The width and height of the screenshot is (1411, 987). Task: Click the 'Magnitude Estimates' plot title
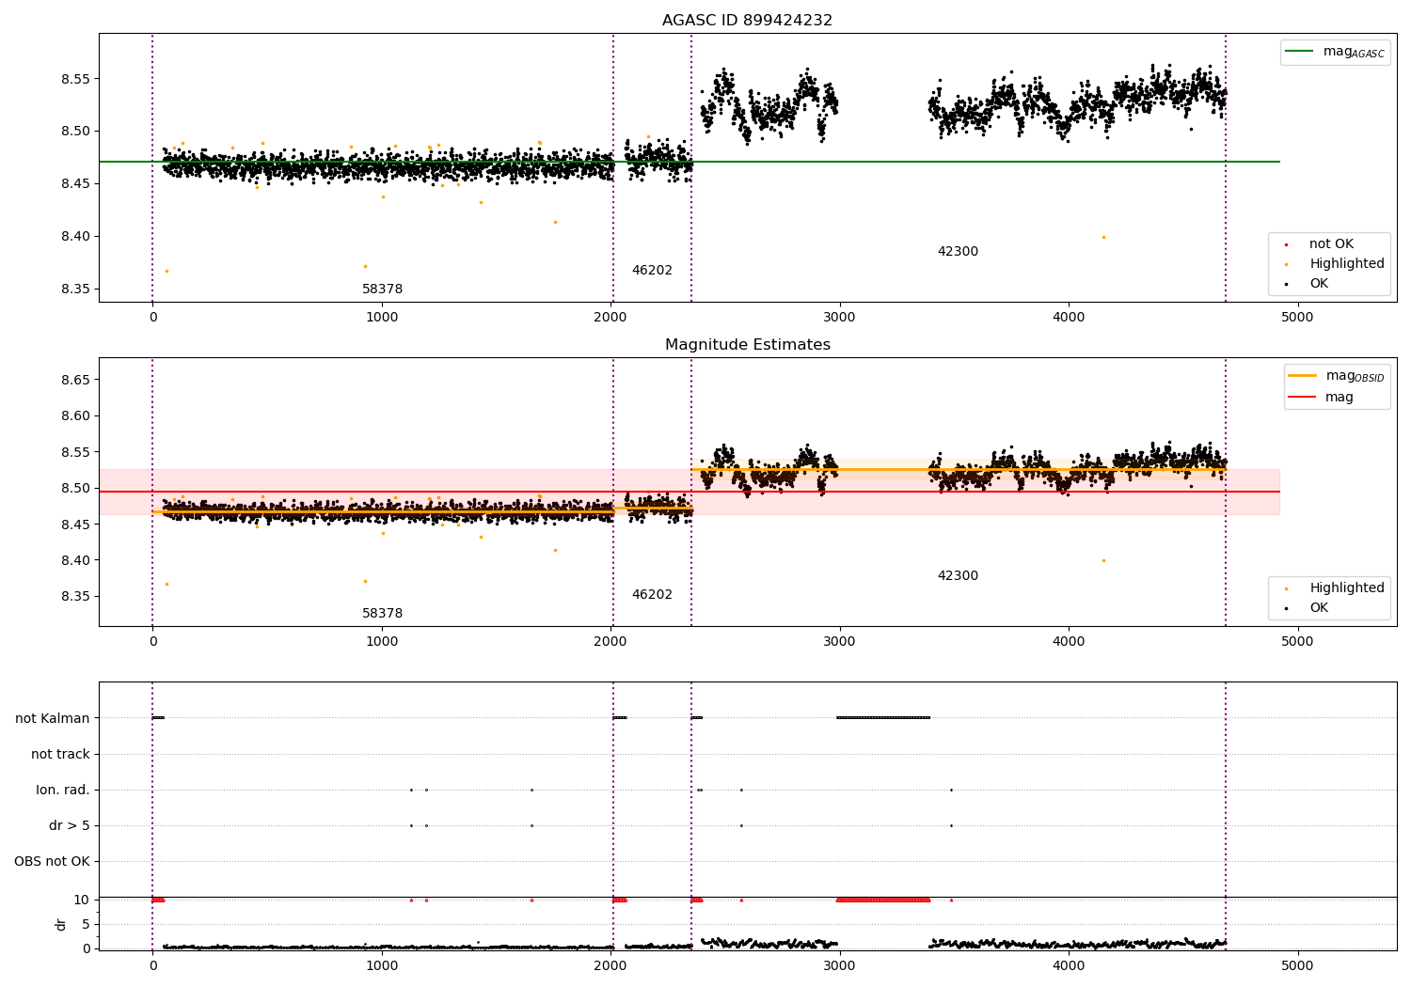747,345
